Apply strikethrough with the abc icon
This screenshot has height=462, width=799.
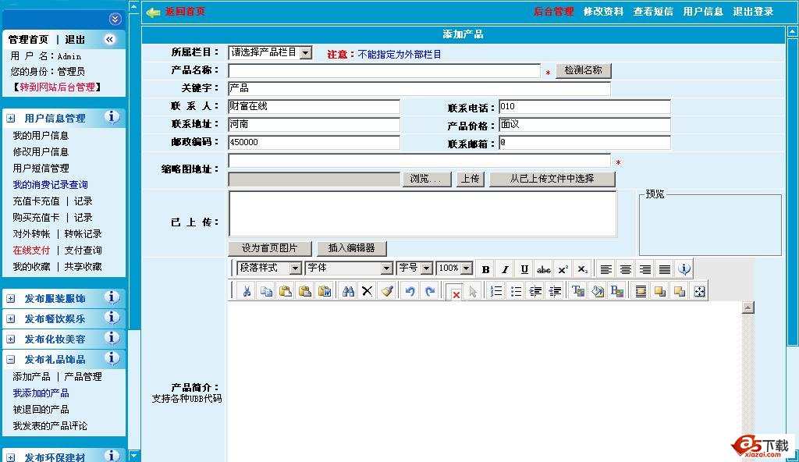[544, 269]
